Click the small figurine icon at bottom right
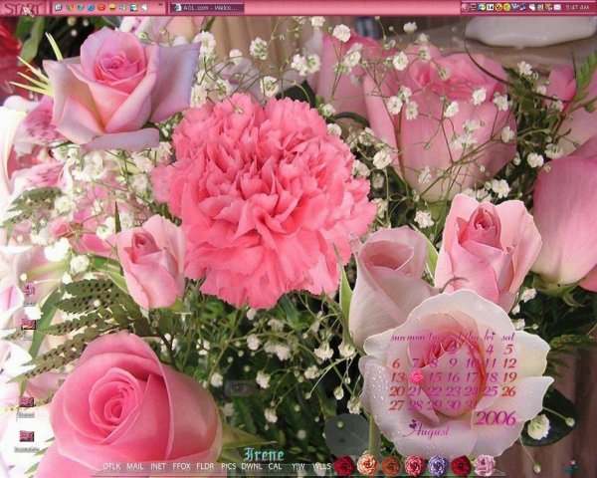 [571, 465]
